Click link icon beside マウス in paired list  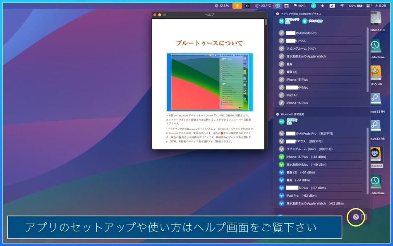[x=281, y=41]
